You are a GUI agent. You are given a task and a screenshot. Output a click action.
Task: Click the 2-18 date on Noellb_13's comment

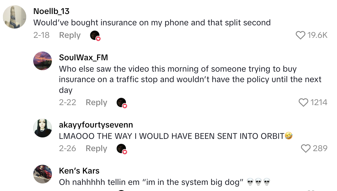[x=41, y=35]
